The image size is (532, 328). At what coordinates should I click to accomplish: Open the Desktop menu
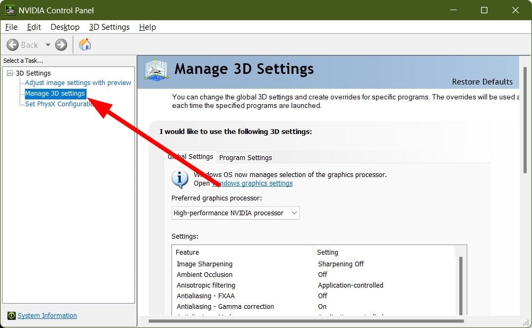point(65,27)
